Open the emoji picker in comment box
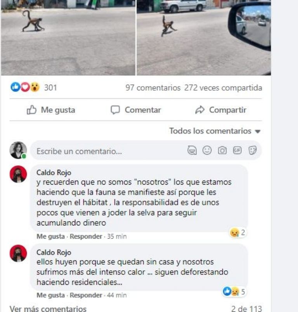 coord(207,150)
